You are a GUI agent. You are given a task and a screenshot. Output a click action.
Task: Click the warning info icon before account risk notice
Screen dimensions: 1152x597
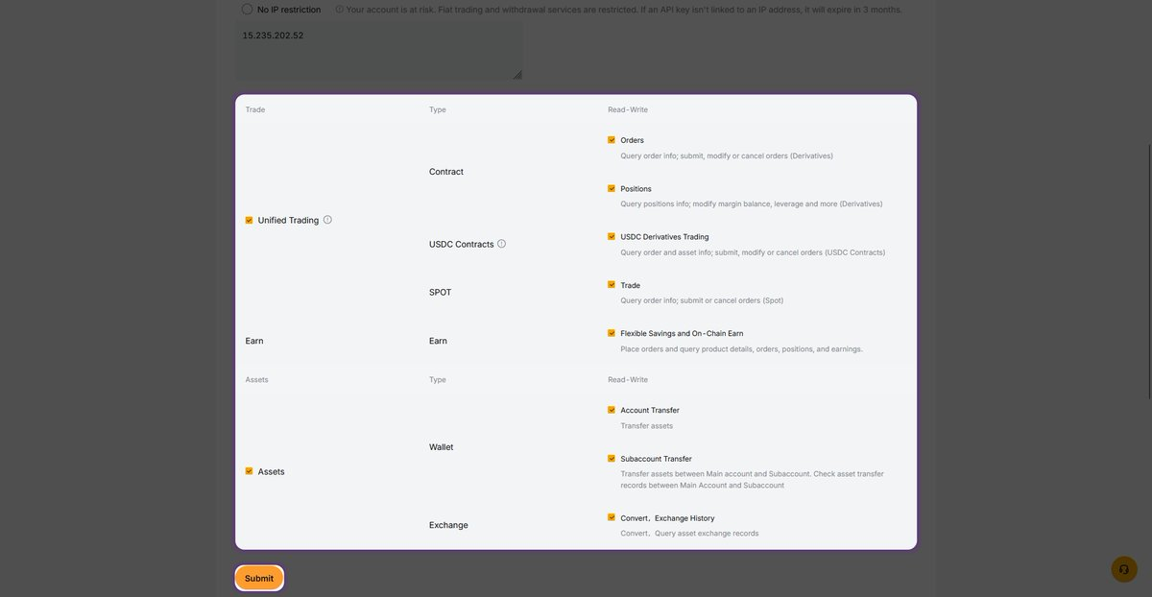click(339, 10)
